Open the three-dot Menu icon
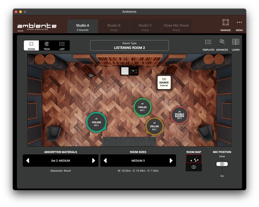Viewport: 259px width, 207px height. coord(239,22)
